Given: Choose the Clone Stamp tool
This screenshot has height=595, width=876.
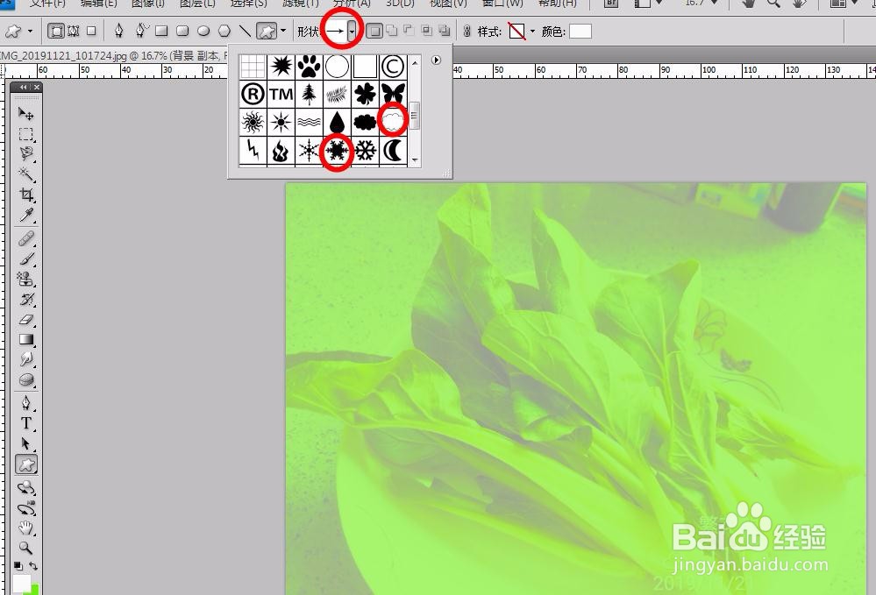Looking at the screenshot, I should pyautogui.click(x=25, y=279).
